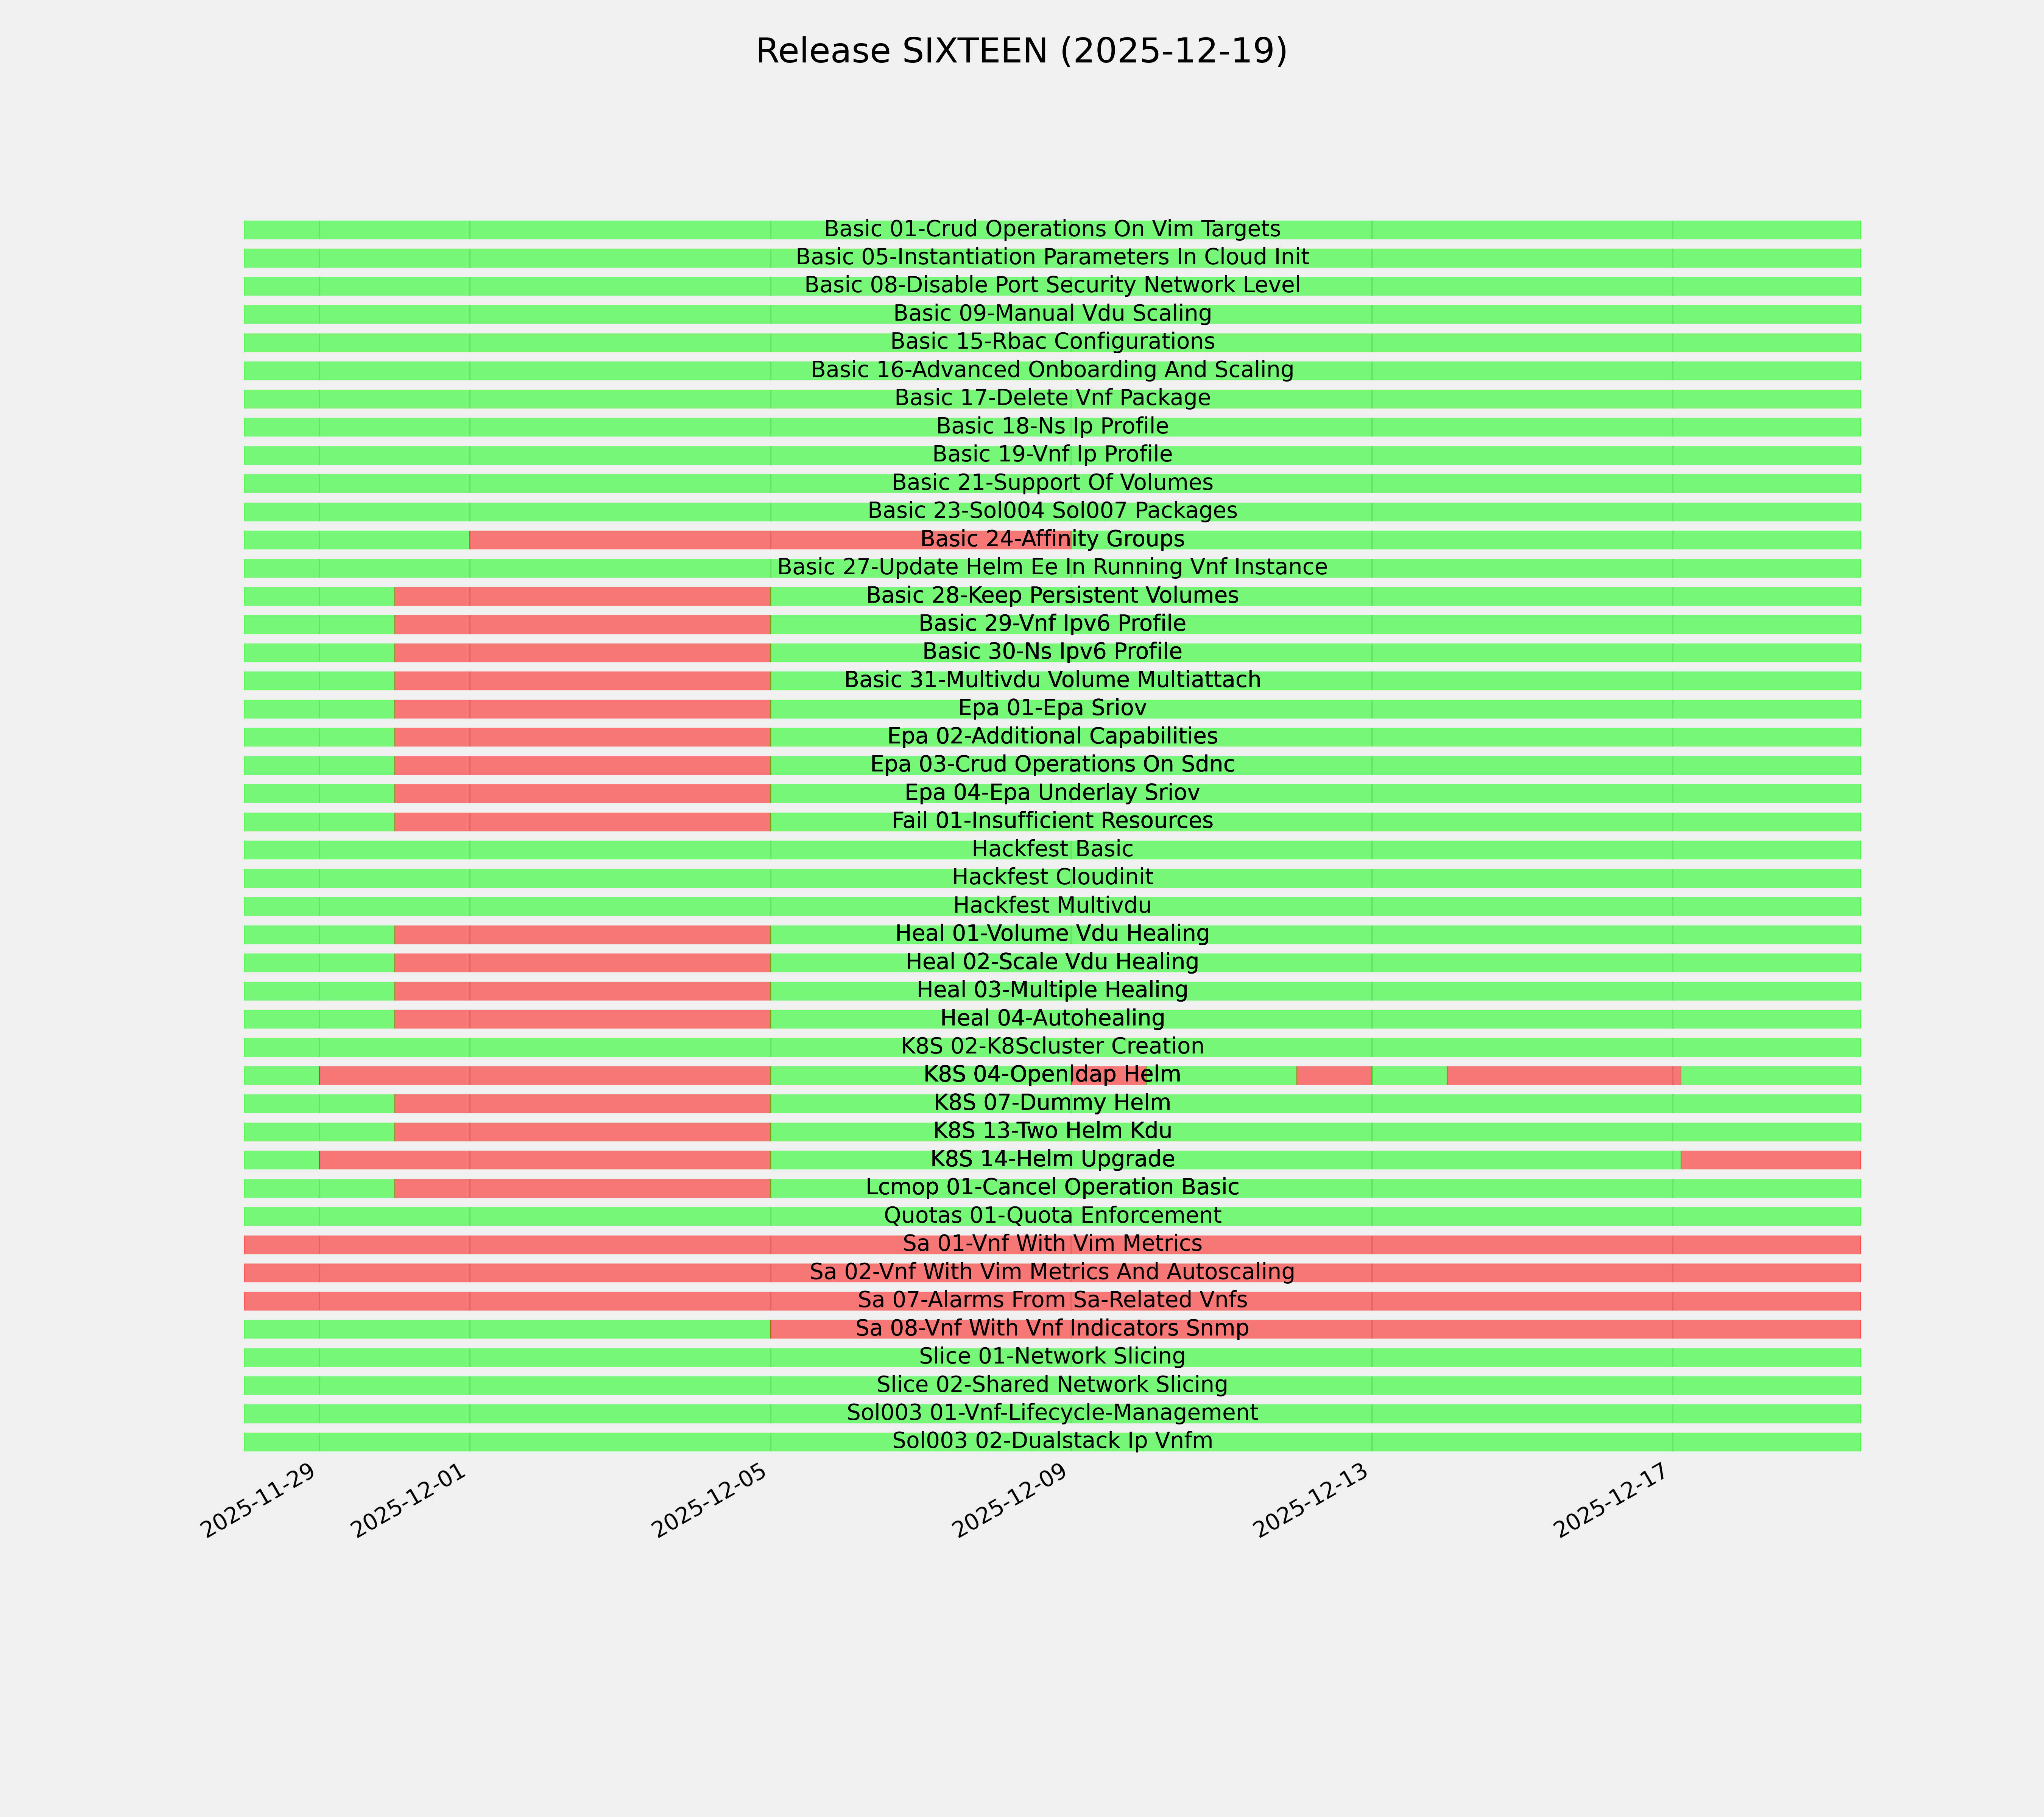Click the chart title Release SIXTEEN
This screenshot has height=1817, width=2044.
coord(1021,51)
